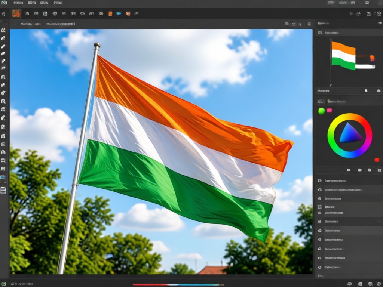Click the cyan-blue icon in top toolbar
Image resolution: width=383 pixels, height=287 pixels.
(x=119, y=14)
